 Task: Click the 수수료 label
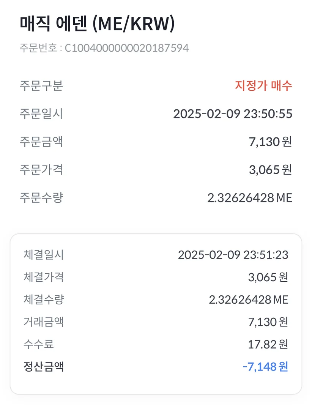click(x=38, y=344)
